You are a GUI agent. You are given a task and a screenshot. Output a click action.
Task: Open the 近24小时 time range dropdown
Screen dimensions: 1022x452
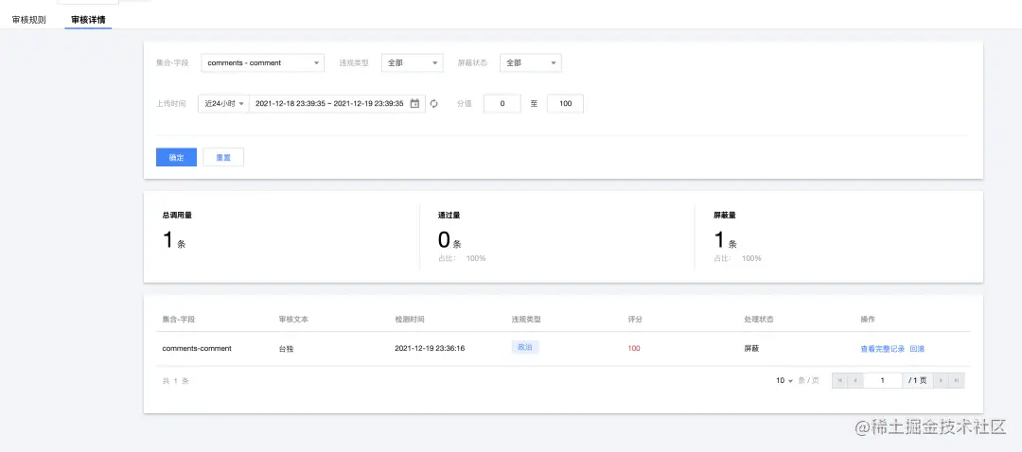[x=223, y=104]
